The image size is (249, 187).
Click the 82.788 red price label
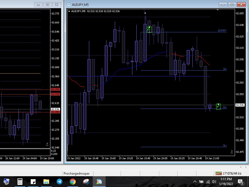tap(56, 89)
